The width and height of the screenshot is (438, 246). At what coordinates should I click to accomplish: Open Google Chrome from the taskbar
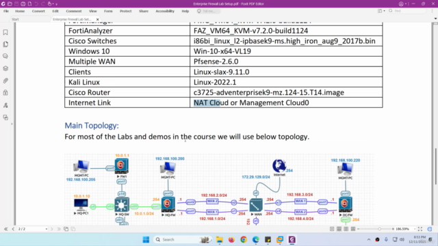coord(244,240)
